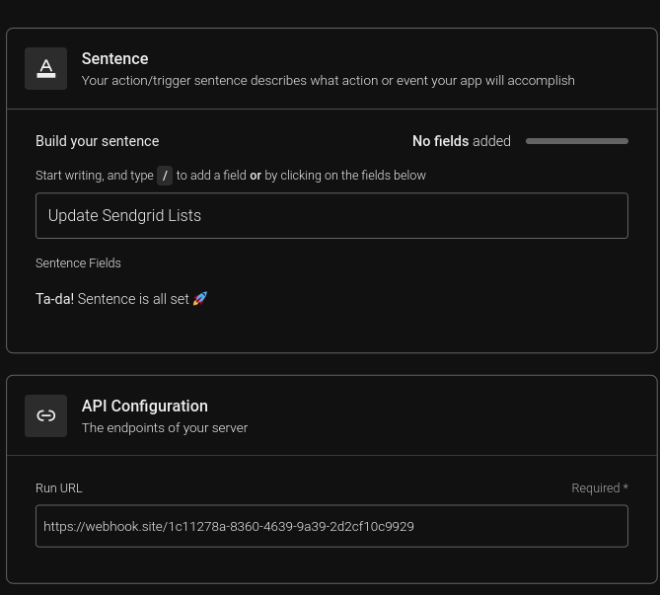Click the action/trigger sentence description text
The width and height of the screenshot is (660, 595).
click(x=328, y=81)
